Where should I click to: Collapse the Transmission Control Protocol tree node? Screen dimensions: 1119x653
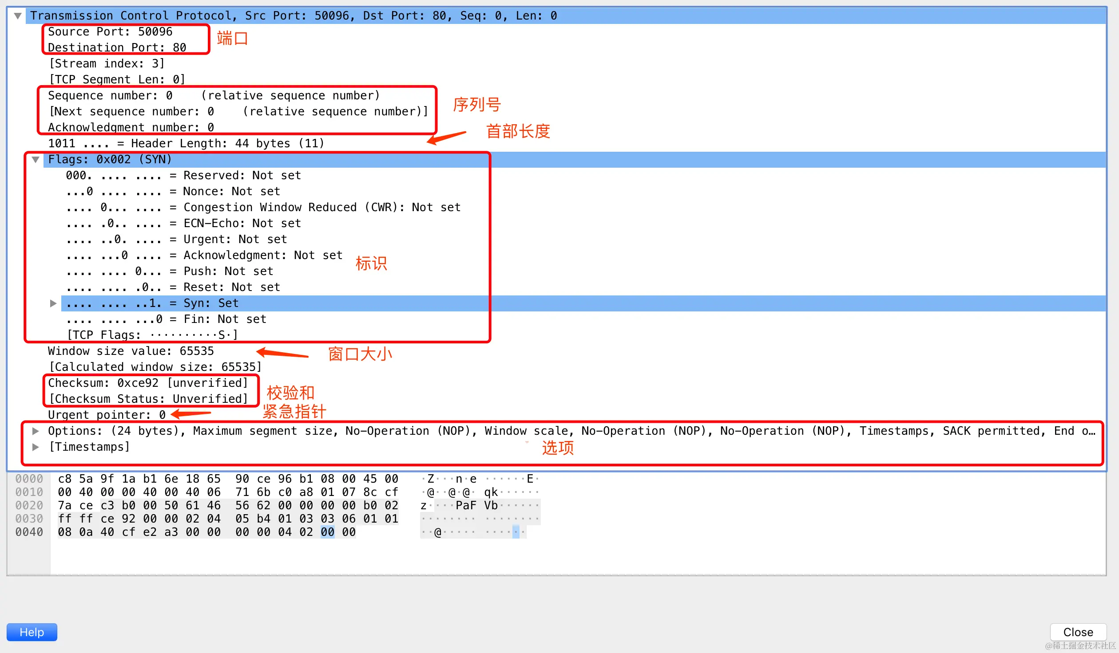18,16
